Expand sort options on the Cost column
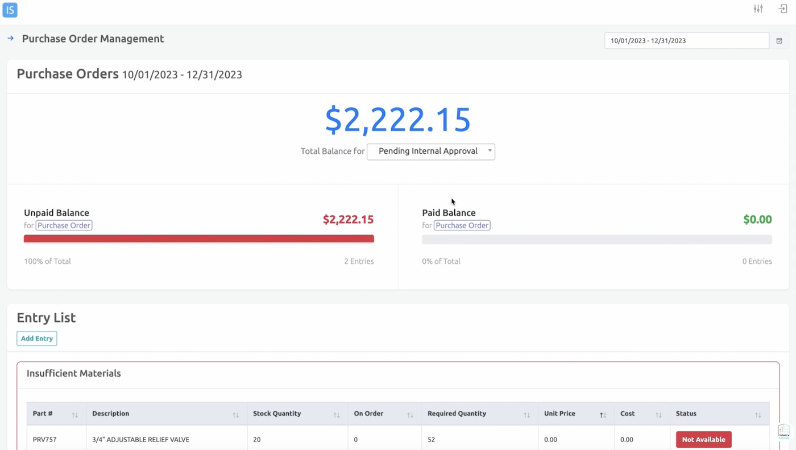 click(x=660, y=415)
